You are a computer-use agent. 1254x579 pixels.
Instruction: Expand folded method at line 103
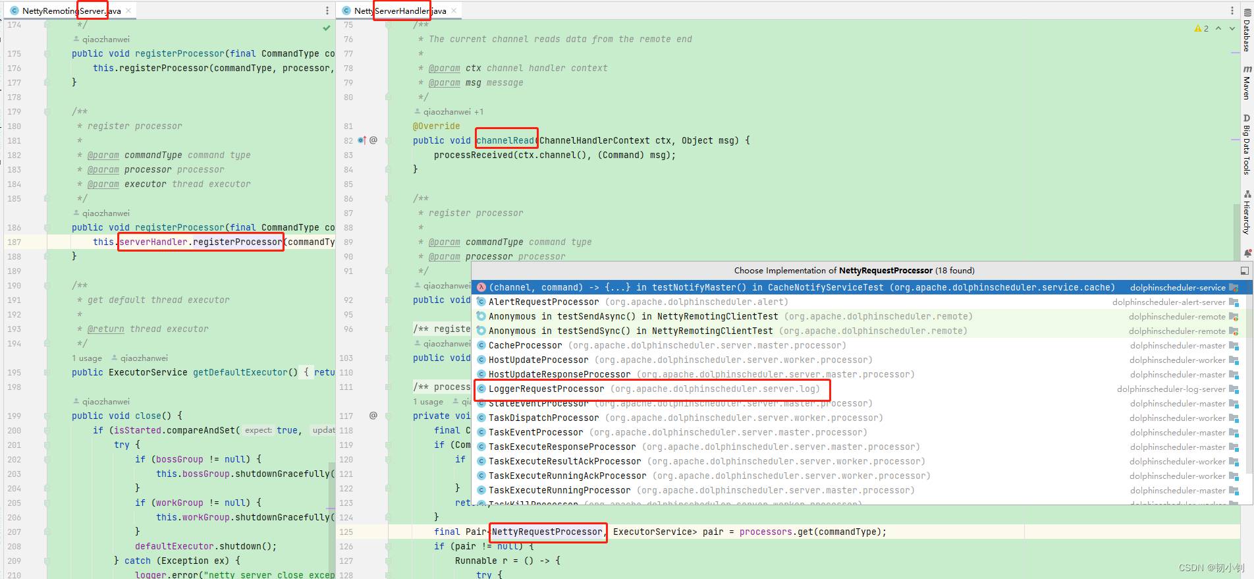(388, 358)
